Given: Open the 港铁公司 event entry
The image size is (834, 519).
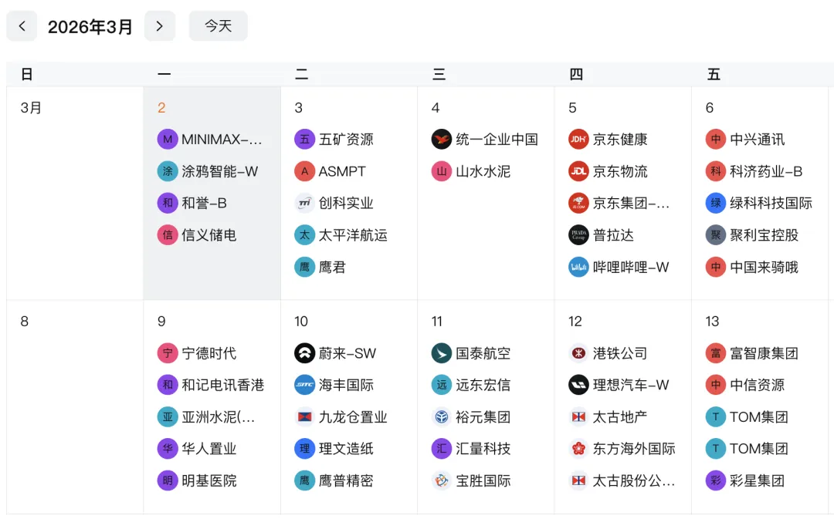Looking at the screenshot, I should click(609, 353).
